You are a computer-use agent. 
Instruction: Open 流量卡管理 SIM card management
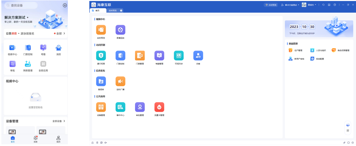pos(159,107)
